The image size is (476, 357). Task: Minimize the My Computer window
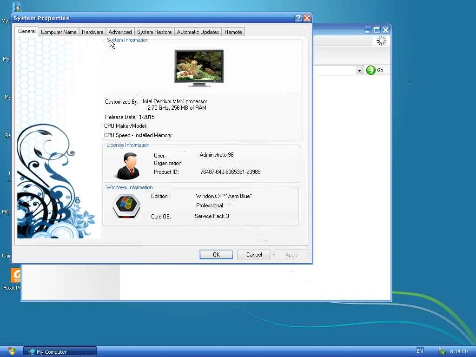(368, 30)
